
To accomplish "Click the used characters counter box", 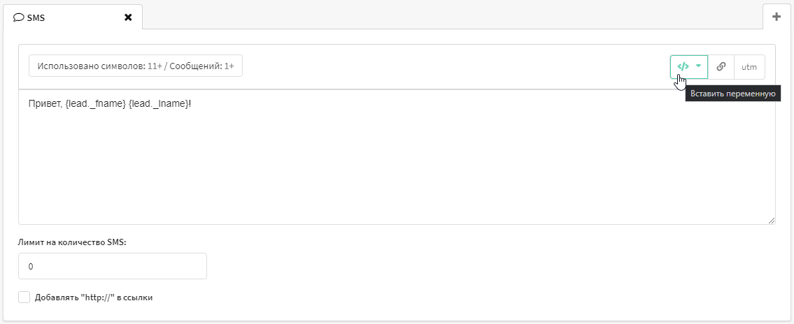I will point(136,66).
